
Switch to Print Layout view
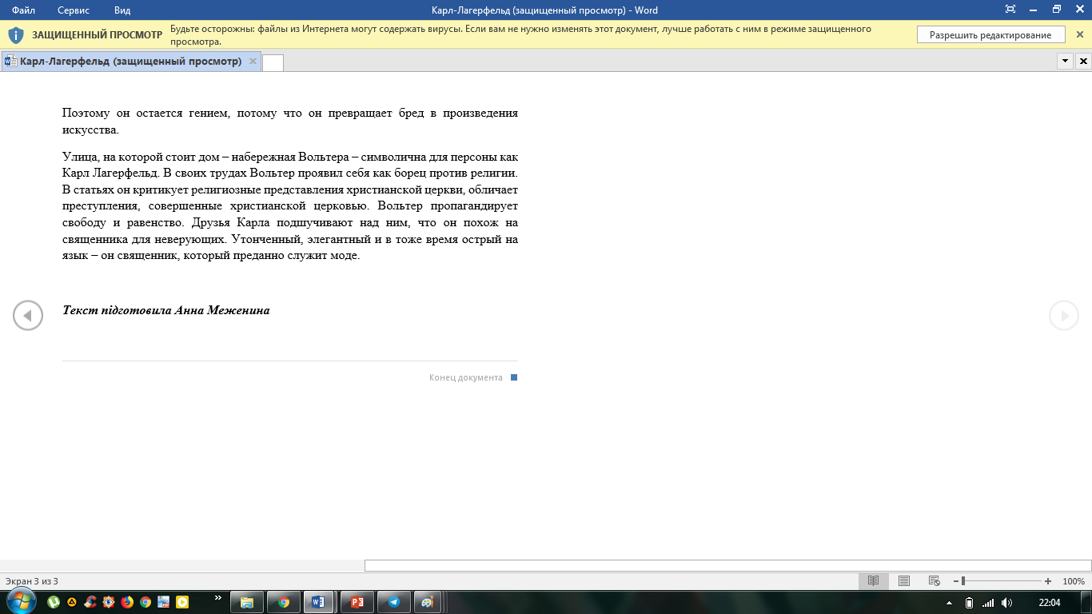904,581
